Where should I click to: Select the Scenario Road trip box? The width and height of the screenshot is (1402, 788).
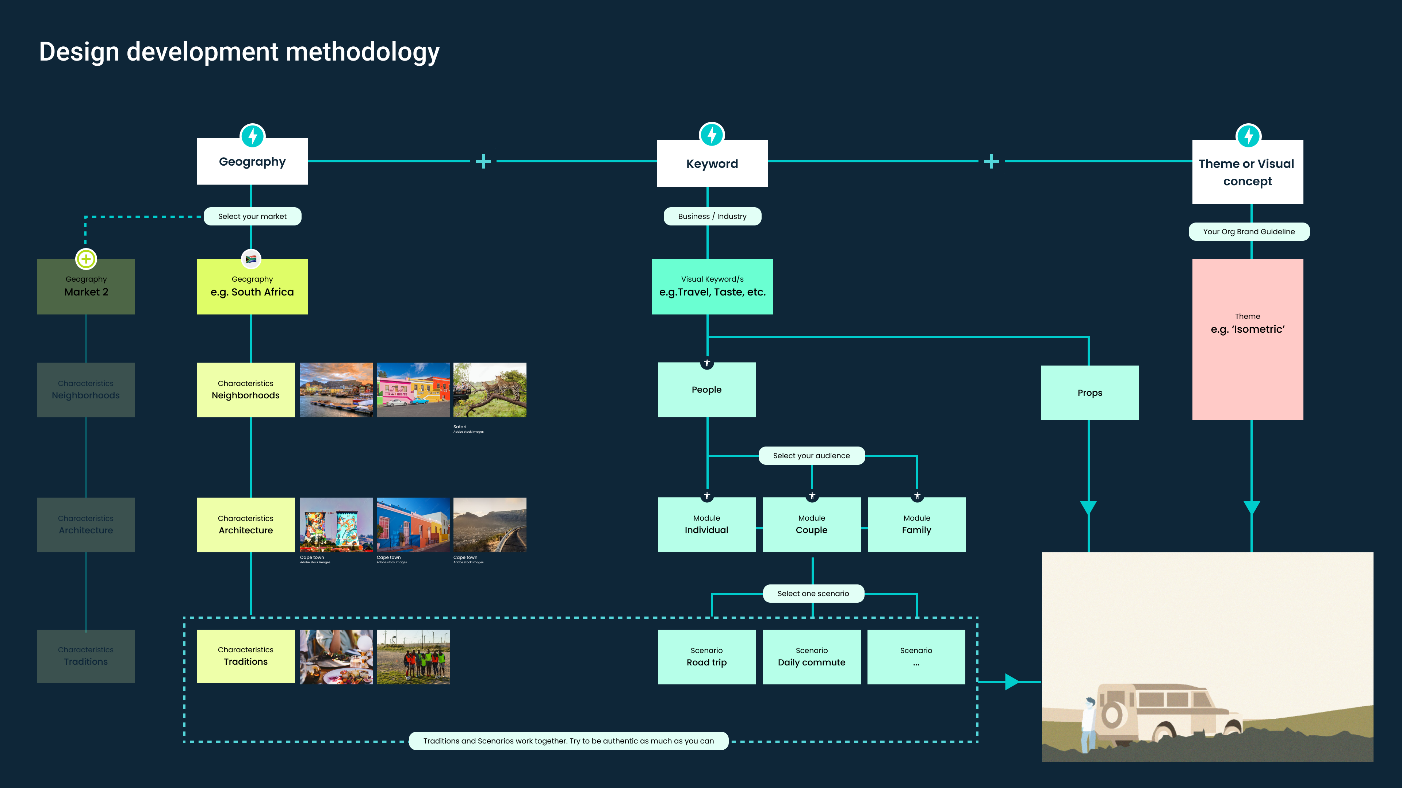click(706, 656)
